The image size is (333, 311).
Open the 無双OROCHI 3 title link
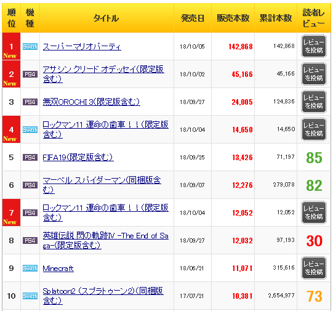click(x=91, y=102)
